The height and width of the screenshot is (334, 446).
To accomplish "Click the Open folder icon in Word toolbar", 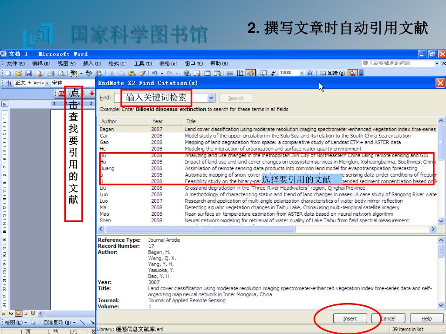I will click(x=18, y=73).
